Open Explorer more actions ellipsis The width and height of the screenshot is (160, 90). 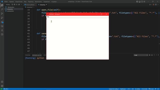[x=21, y=4]
